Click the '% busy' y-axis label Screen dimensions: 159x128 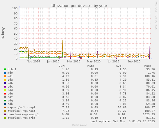click(x=3, y=33)
